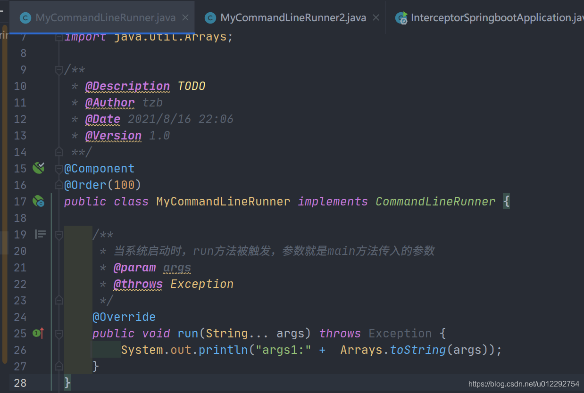Click the String... parameter type
This screenshot has width=584, height=393.
coord(237,334)
